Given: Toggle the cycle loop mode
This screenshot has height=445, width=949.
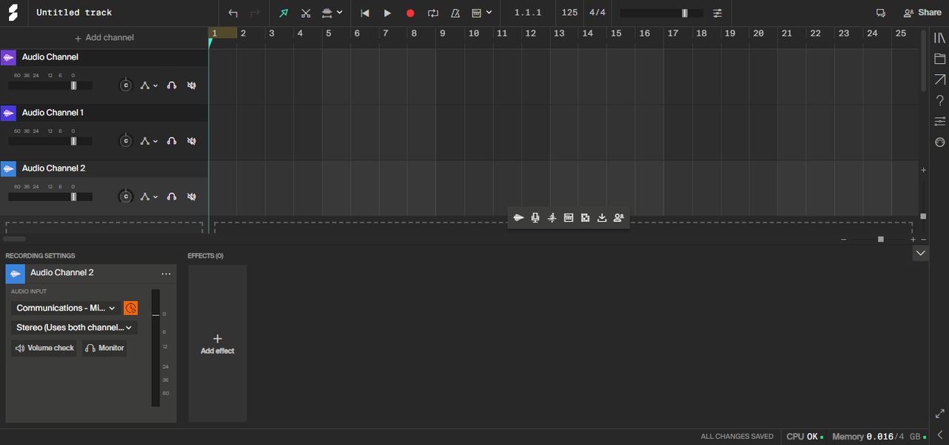Looking at the screenshot, I should 433,13.
